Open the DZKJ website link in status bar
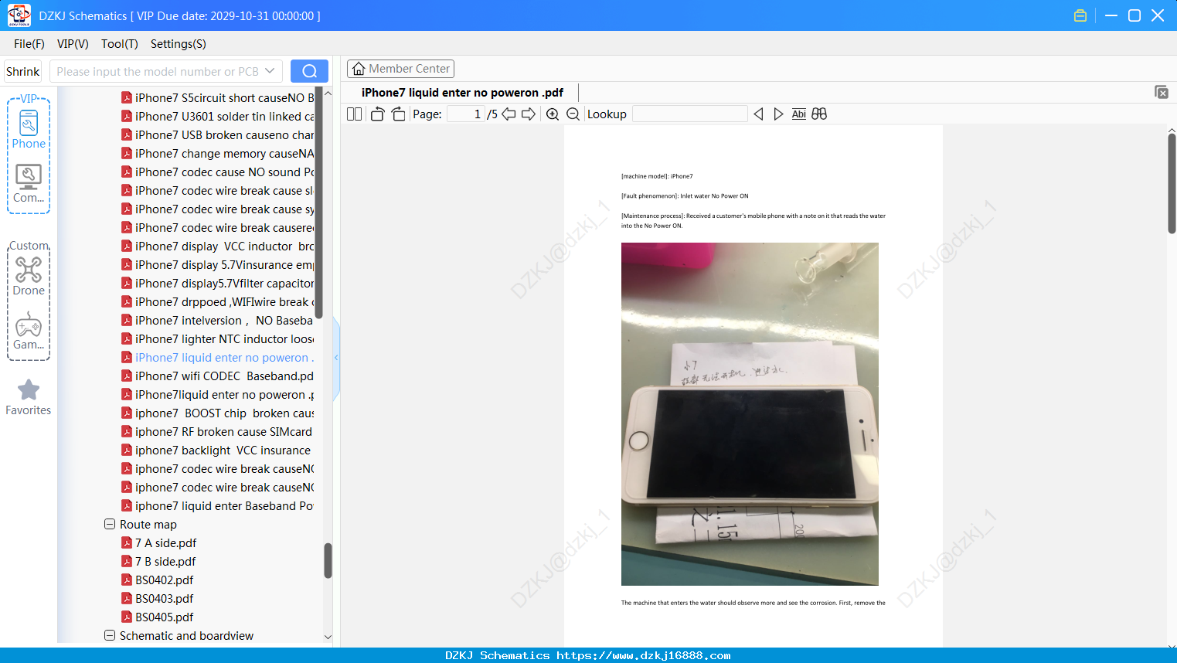Screen dimensions: 1177x663 643,655
